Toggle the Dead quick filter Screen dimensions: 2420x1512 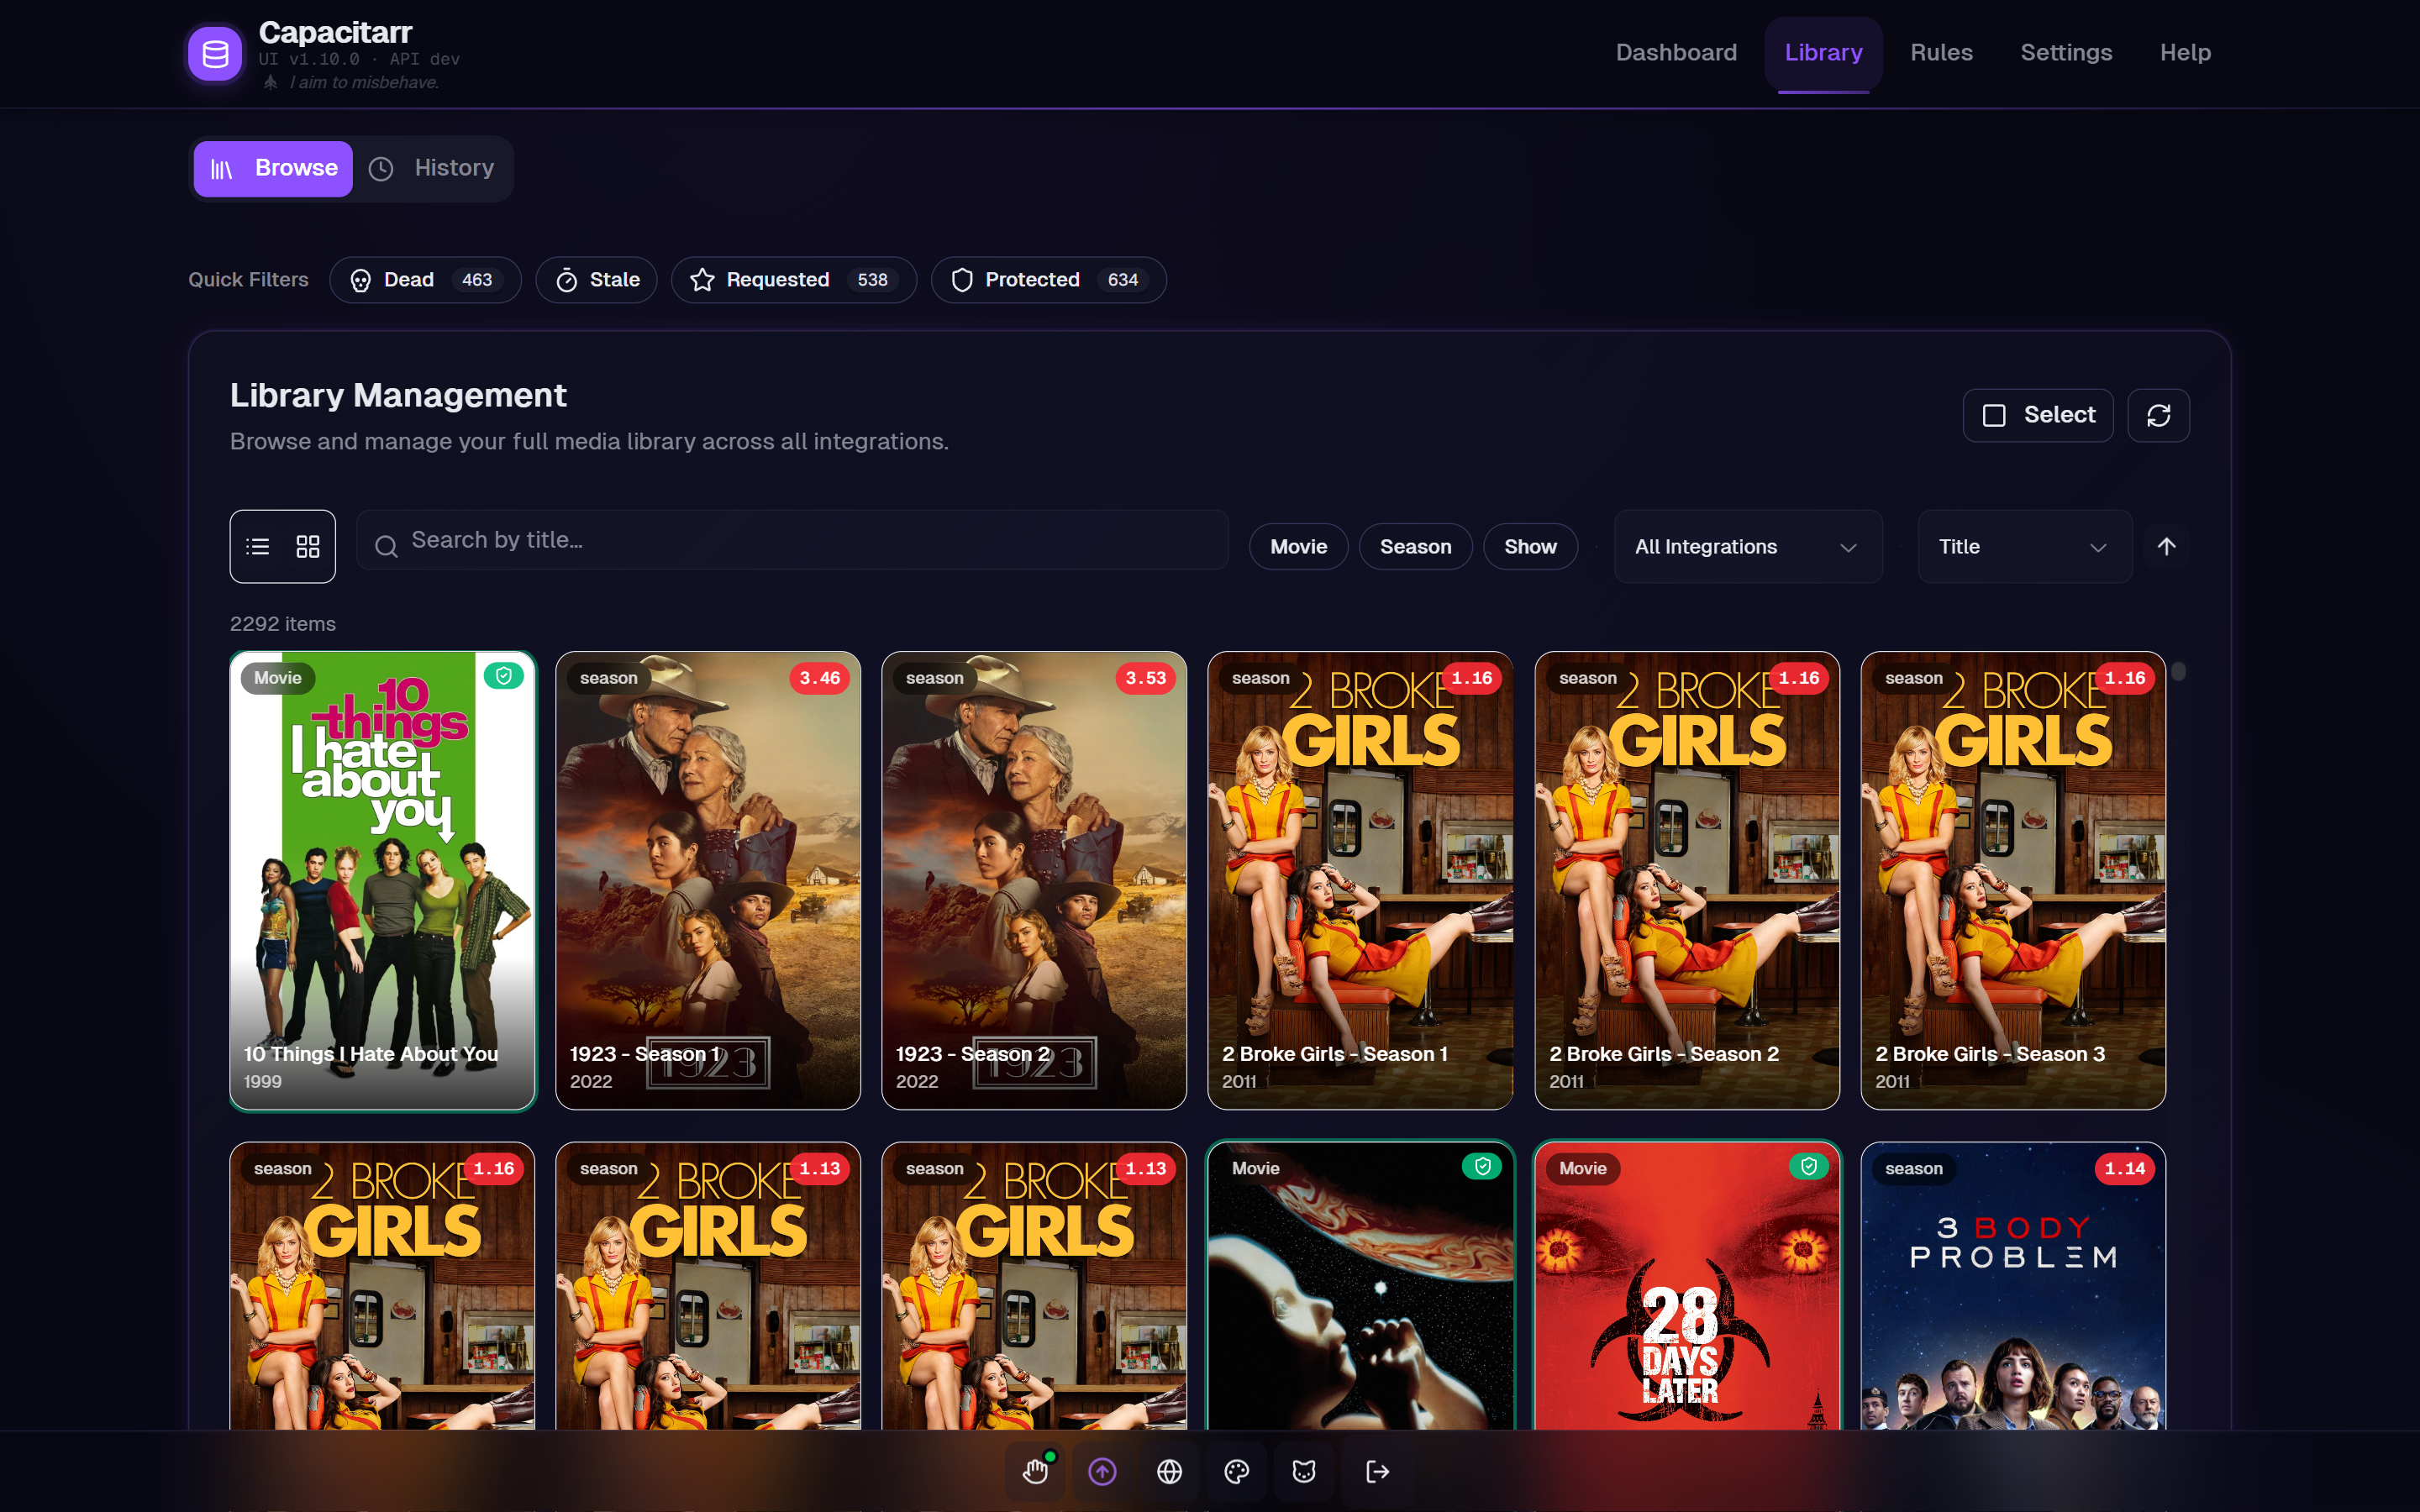point(425,280)
